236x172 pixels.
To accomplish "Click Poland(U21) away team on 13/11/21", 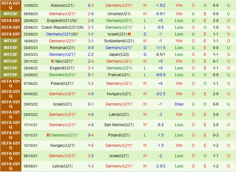I will tap(119, 135).
